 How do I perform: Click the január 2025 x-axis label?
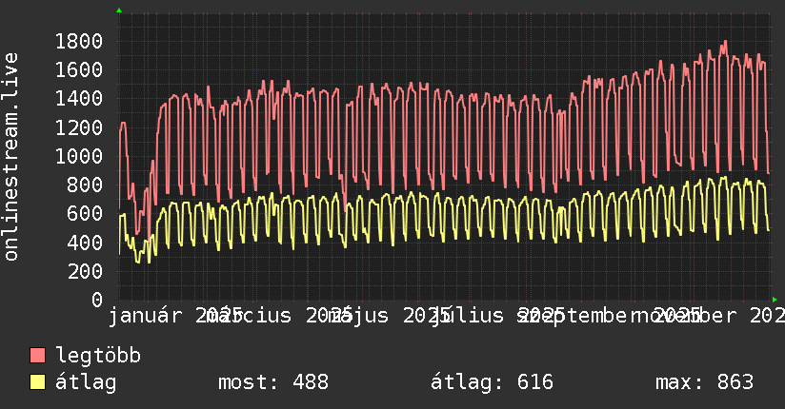coord(175,316)
